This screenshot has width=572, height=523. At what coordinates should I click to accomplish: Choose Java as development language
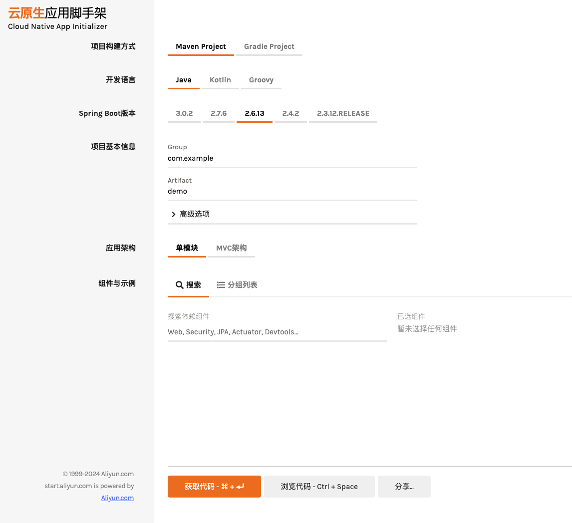tap(184, 80)
